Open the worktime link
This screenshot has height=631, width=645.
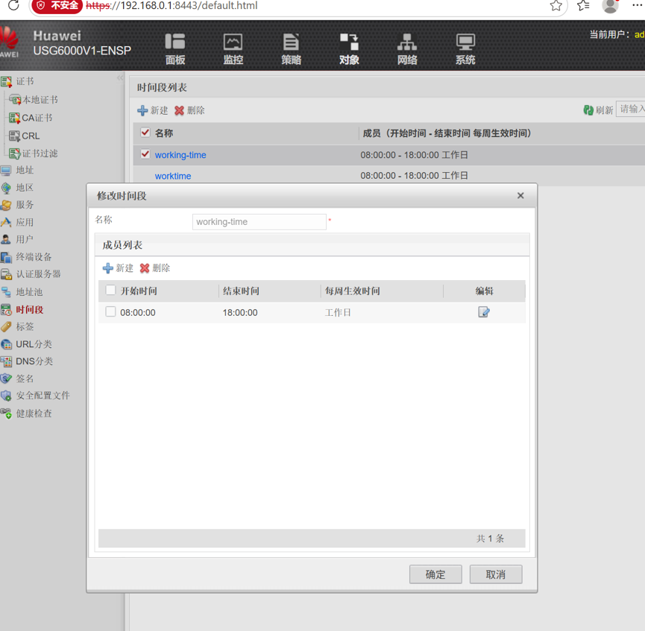[173, 176]
